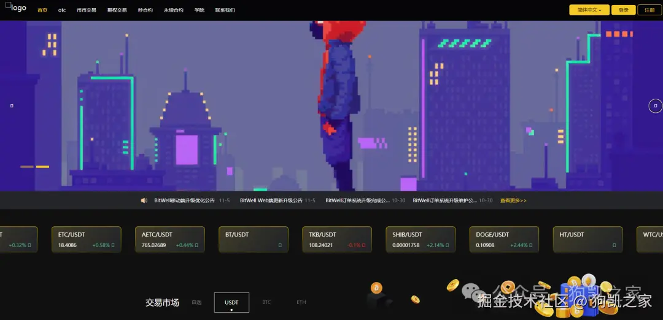Open the HT/USDT ticker card

pos(587,239)
